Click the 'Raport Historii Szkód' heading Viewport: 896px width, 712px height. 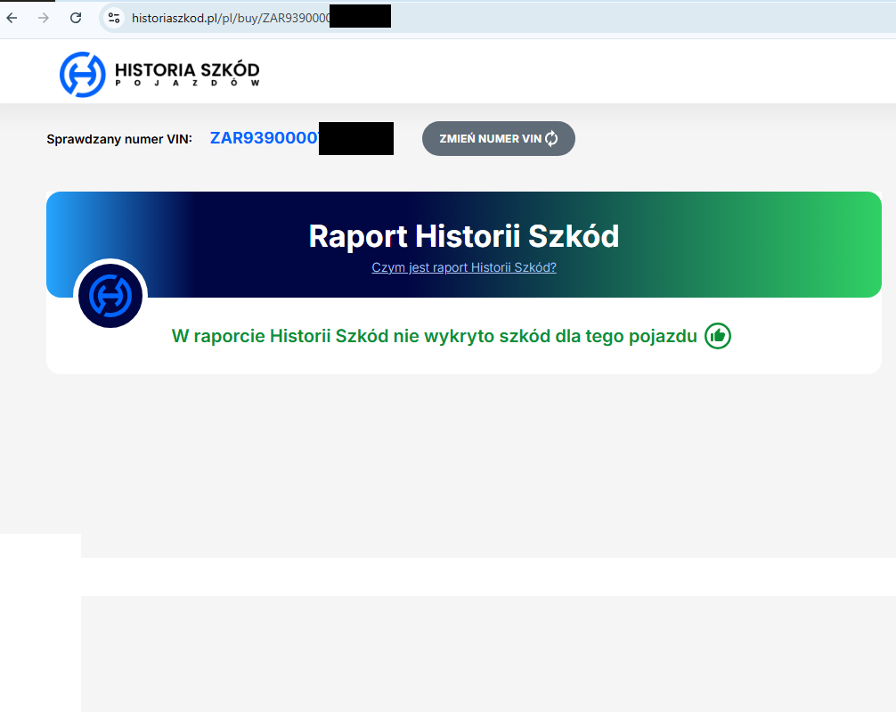[x=463, y=236]
